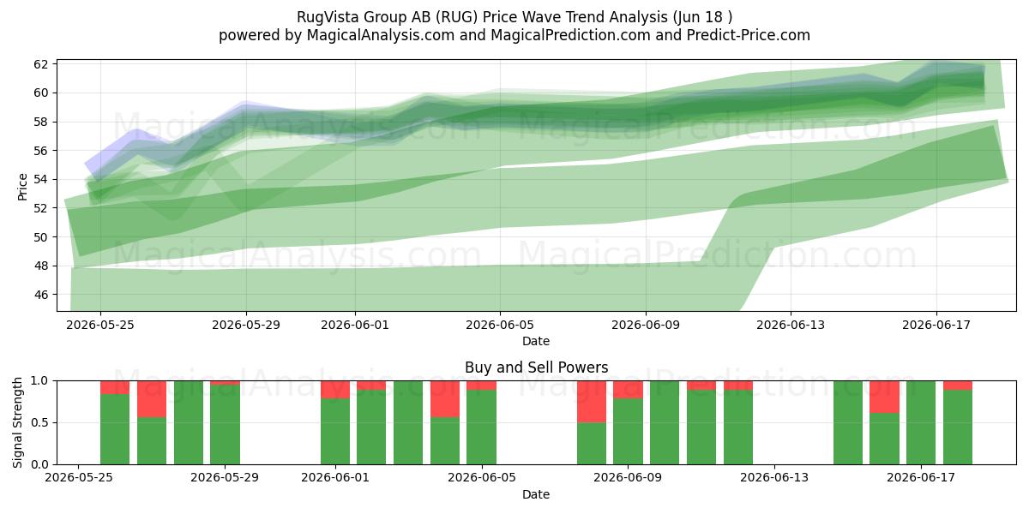Screen dimensions: 1029x514
Task: Click the half-red, half-green signal bar
Action: coord(592,422)
